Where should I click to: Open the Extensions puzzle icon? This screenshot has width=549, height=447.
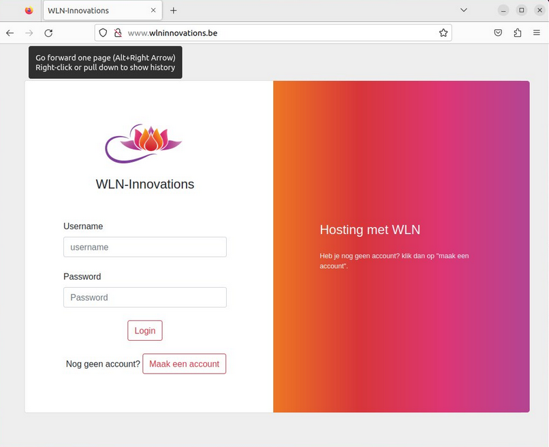(518, 33)
